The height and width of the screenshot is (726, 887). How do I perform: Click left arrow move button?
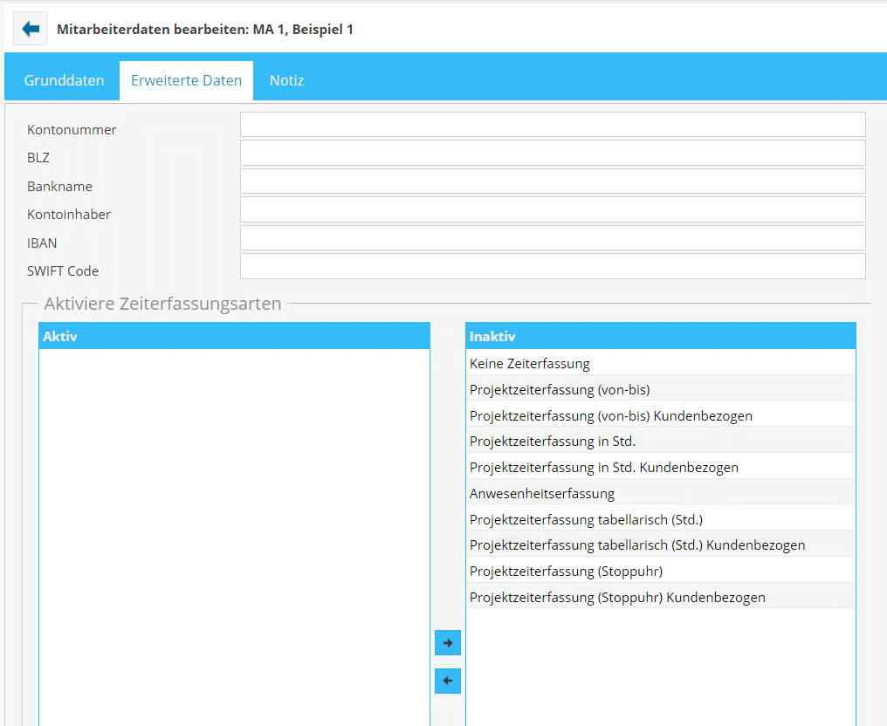pyautogui.click(x=447, y=681)
